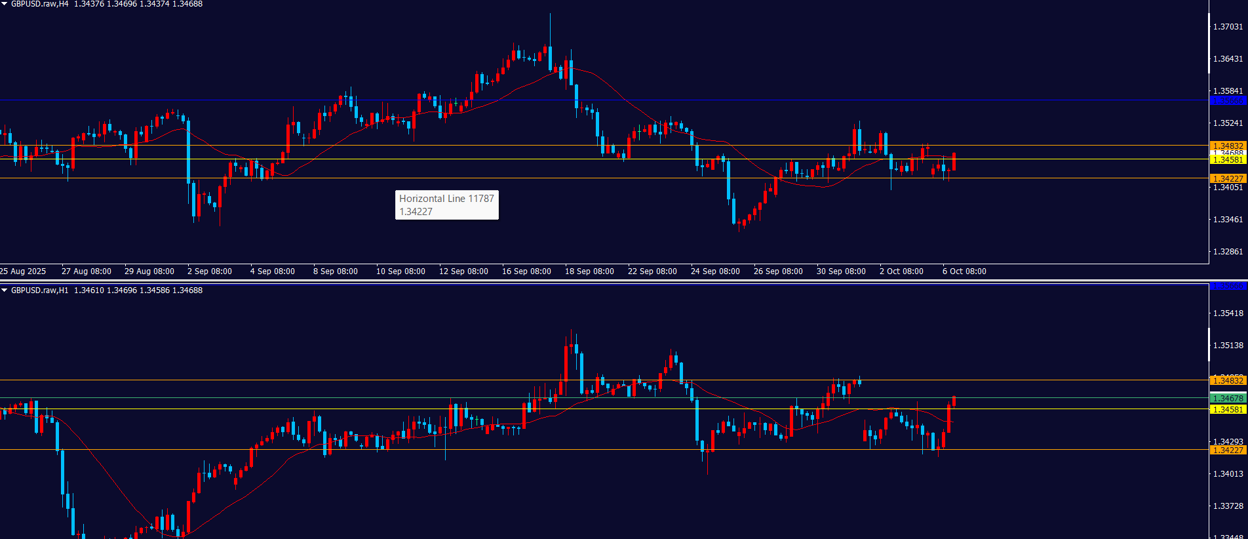Click orange 1.34832 price tag in H4 chart
This screenshot has height=539, width=1248.
tap(1227, 146)
